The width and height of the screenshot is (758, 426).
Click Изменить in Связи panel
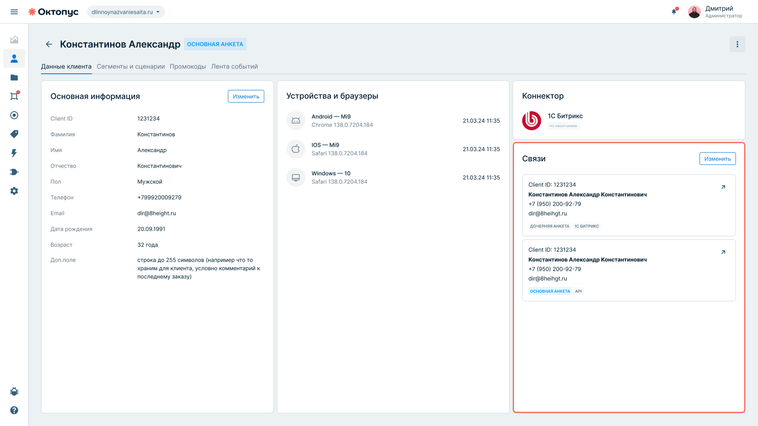point(717,159)
